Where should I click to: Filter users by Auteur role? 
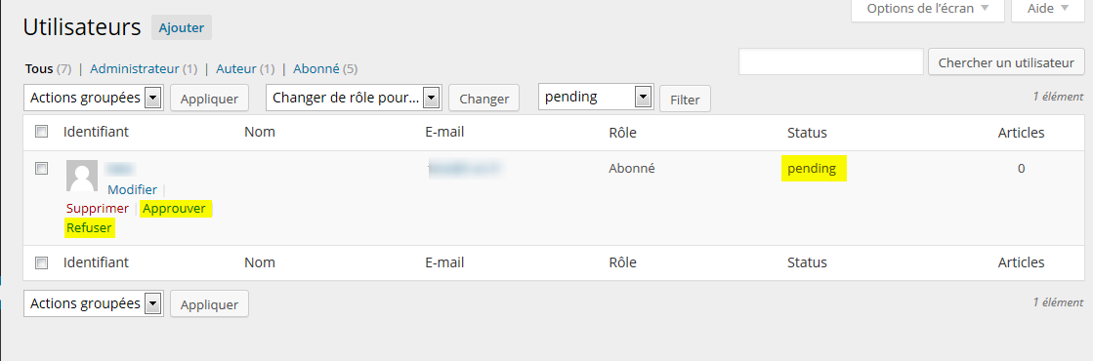(x=236, y=69)
